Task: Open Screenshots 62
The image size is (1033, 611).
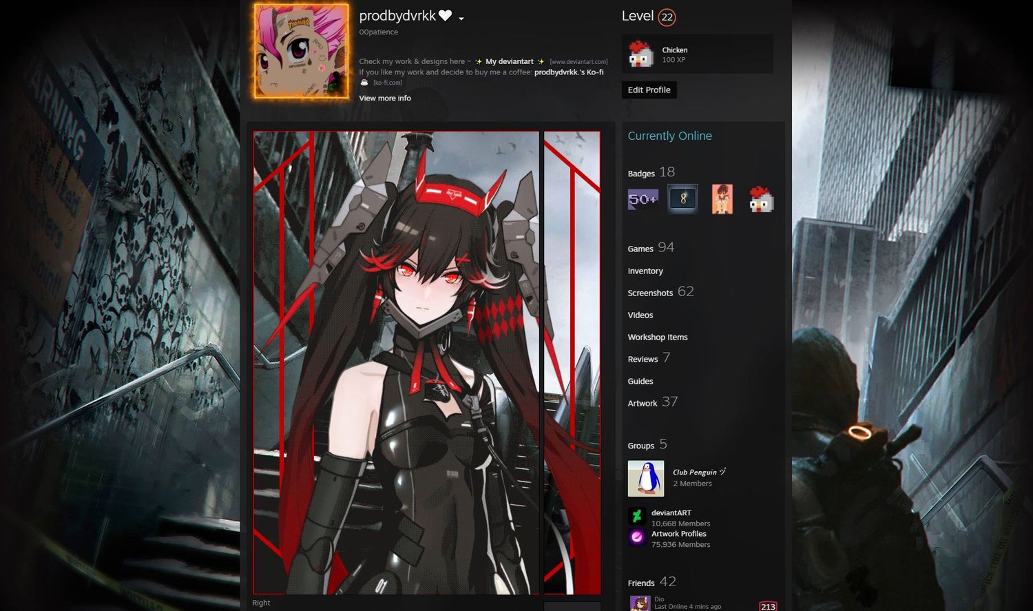Action: point(660,292)
